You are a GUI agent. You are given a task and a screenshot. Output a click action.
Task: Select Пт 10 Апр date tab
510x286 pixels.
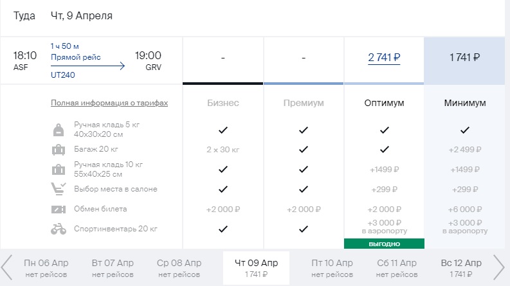(332, 268)
